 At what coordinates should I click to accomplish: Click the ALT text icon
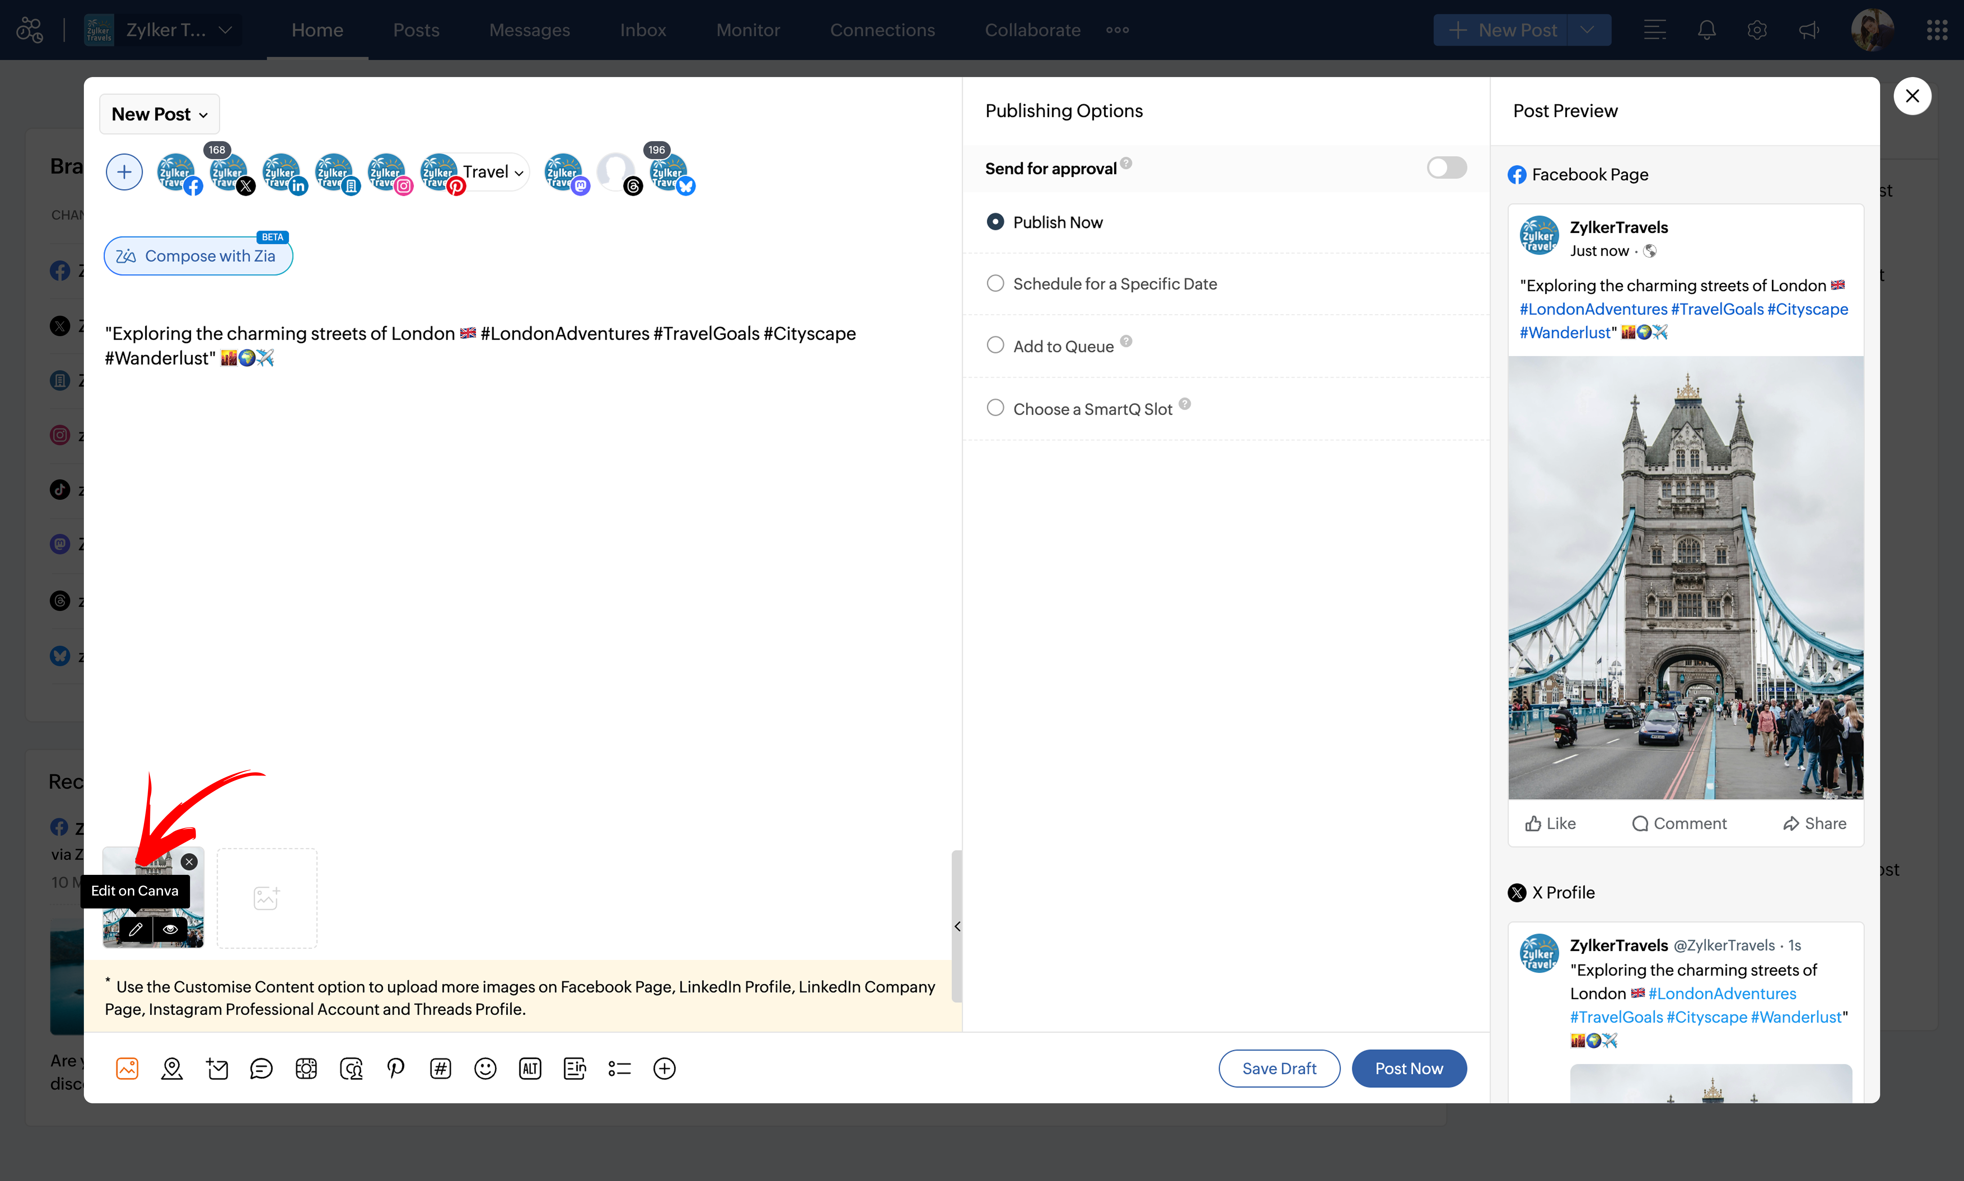point(530,1068)
